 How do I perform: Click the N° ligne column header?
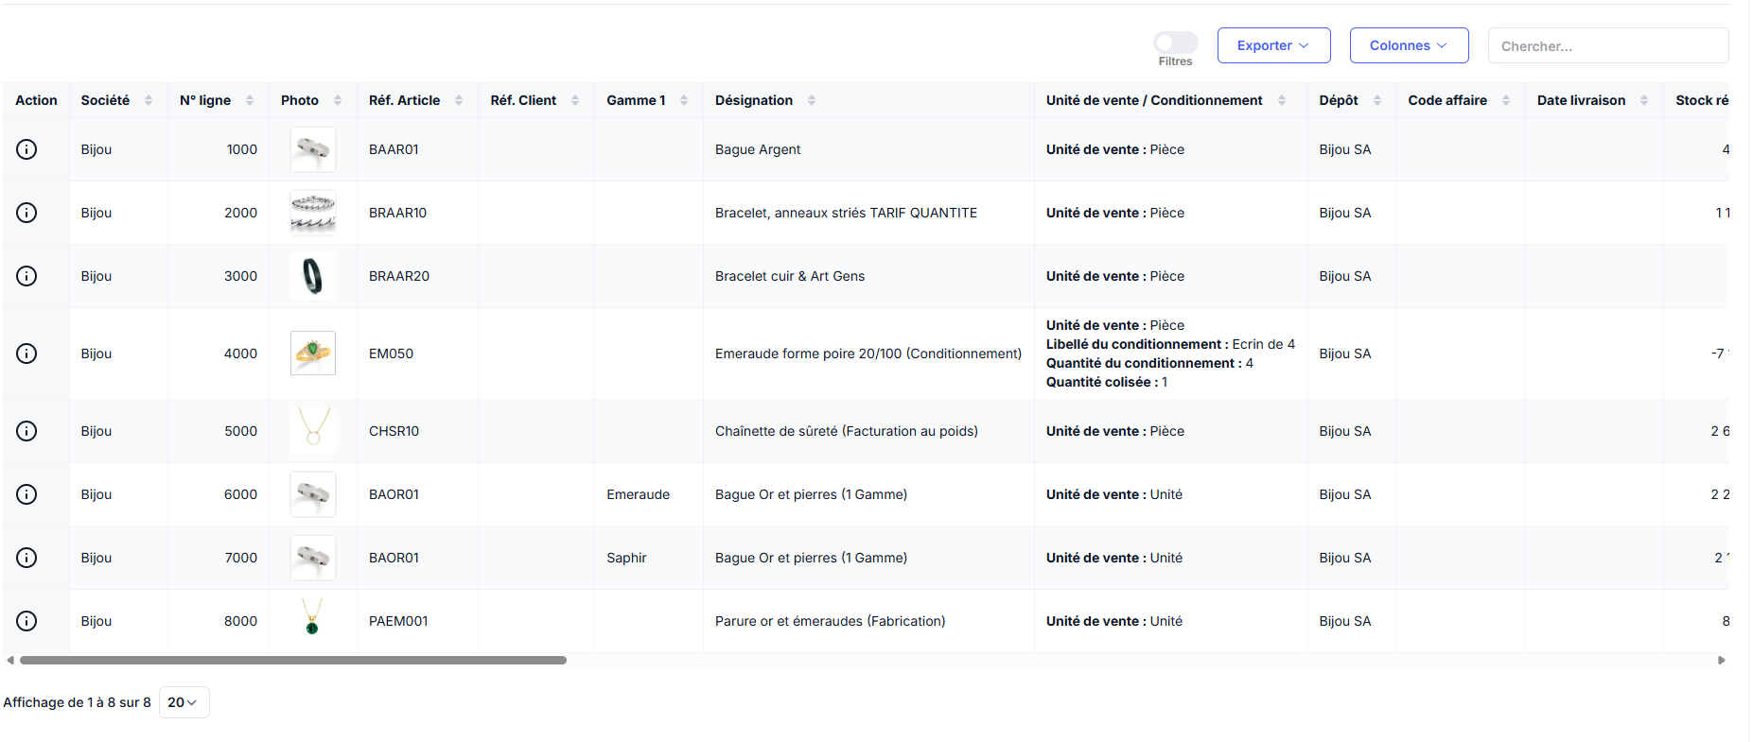pos(205,100)
